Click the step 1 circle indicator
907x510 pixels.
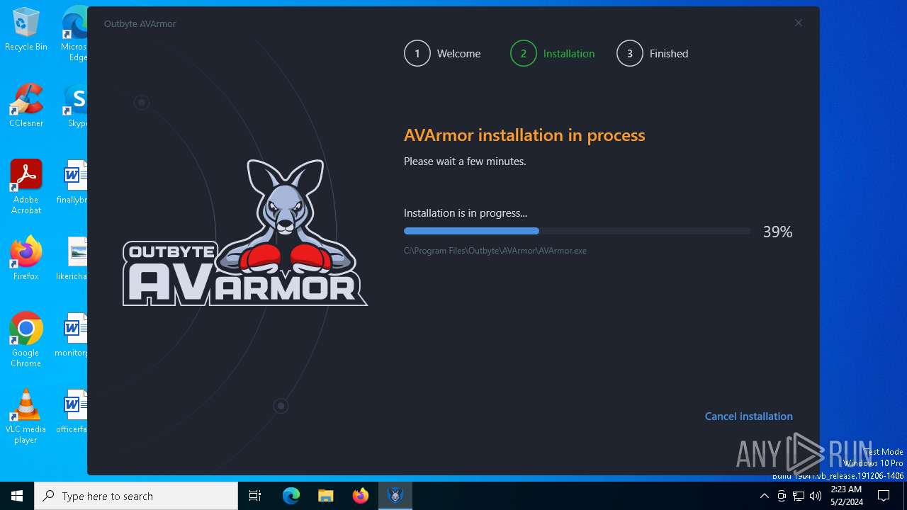pos(417,53)
